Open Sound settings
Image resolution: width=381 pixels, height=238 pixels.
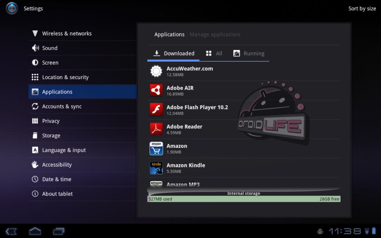(x=82, y=48)
